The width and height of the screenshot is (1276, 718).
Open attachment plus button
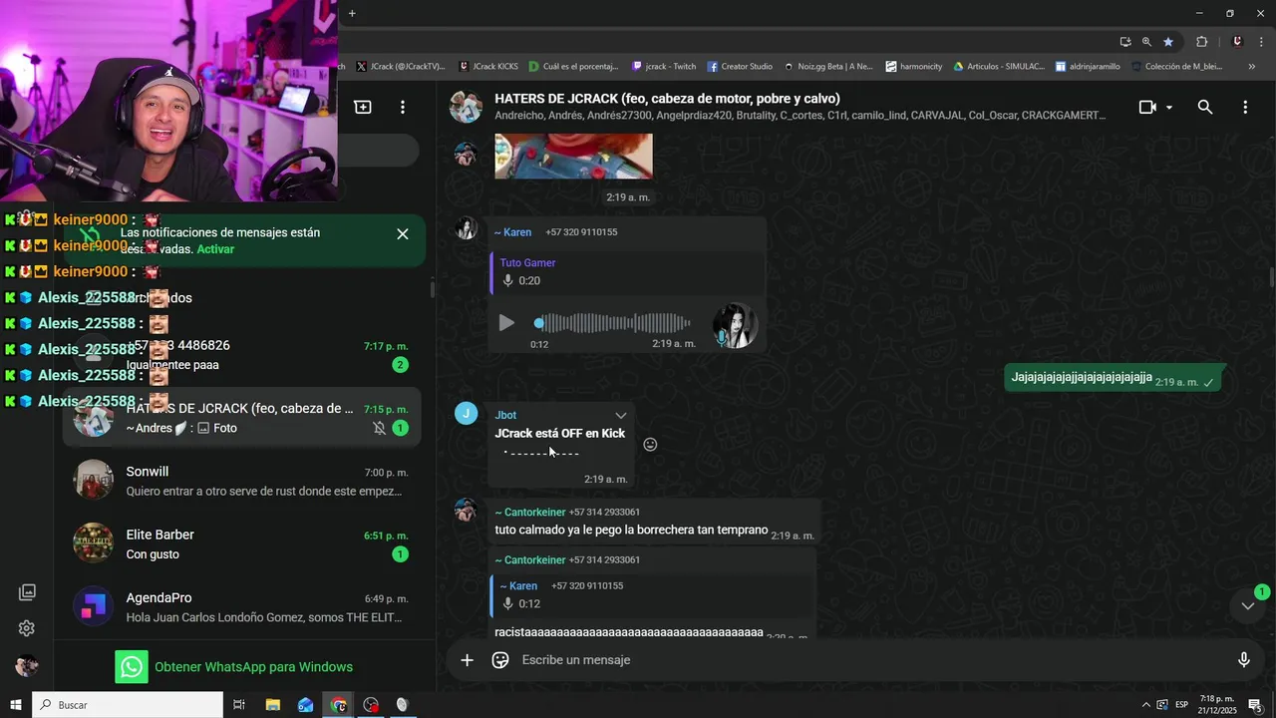[467, 660]
